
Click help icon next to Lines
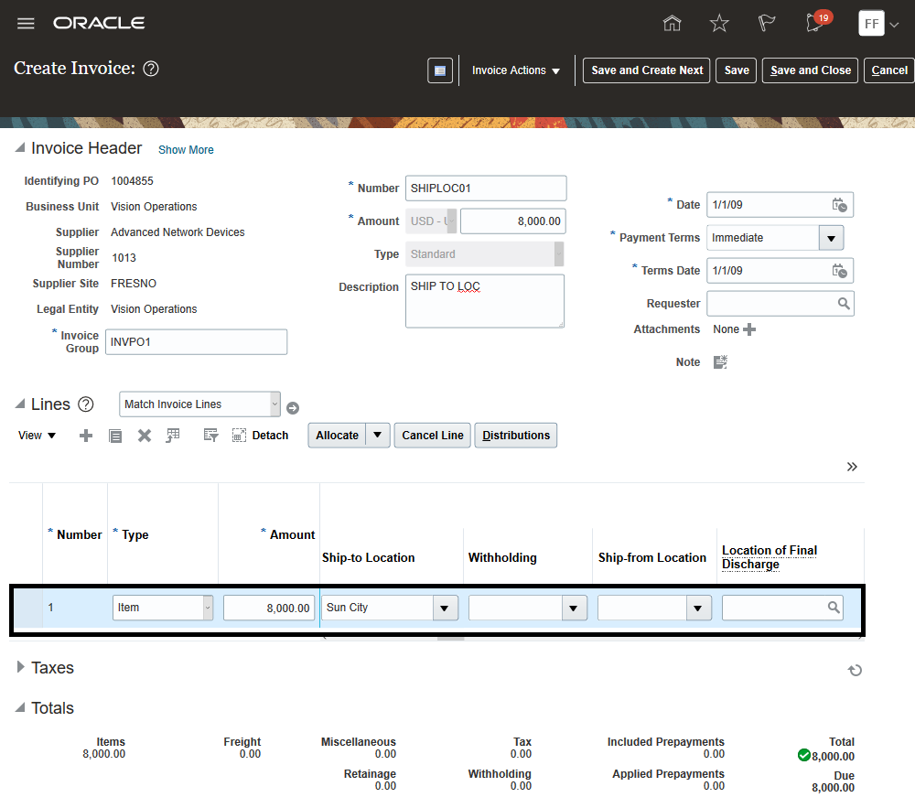[86, 404]
